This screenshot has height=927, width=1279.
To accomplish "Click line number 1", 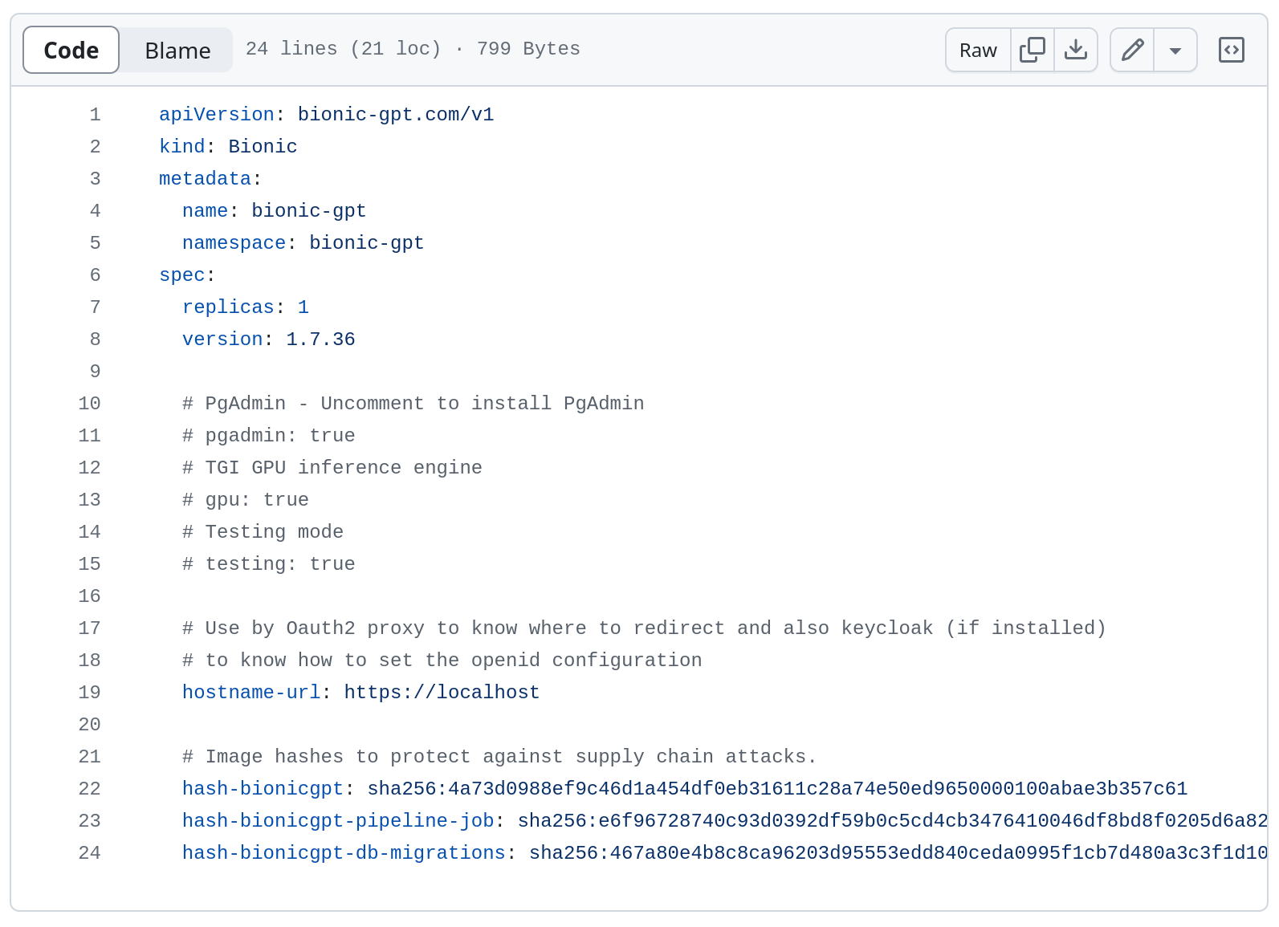I will pos(95,115).
